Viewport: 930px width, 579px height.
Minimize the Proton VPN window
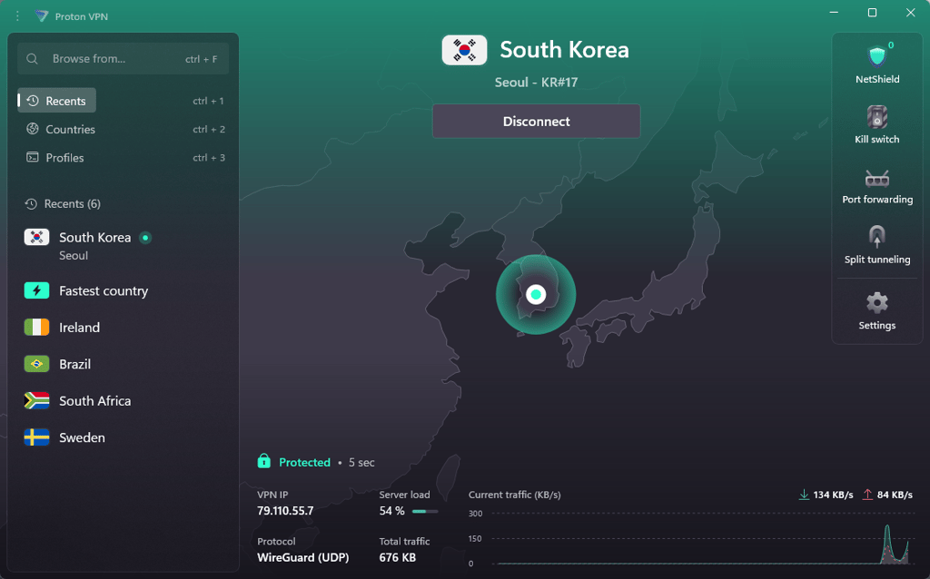click(x=834, y=13)
